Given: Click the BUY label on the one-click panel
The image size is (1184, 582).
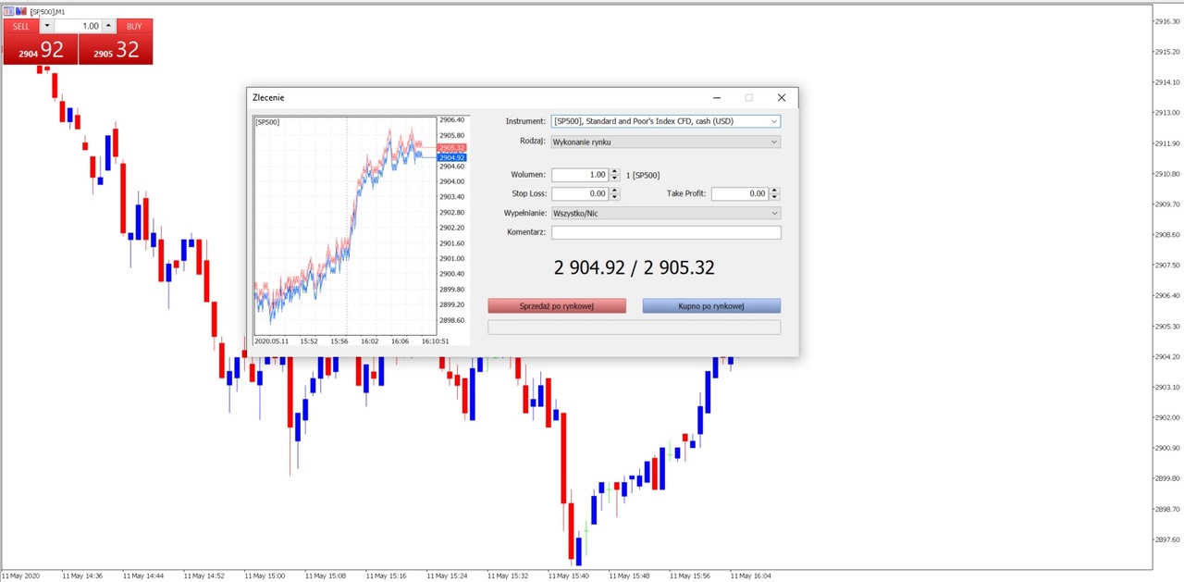Looking at the screenshot, I should (x=134, y=26).
